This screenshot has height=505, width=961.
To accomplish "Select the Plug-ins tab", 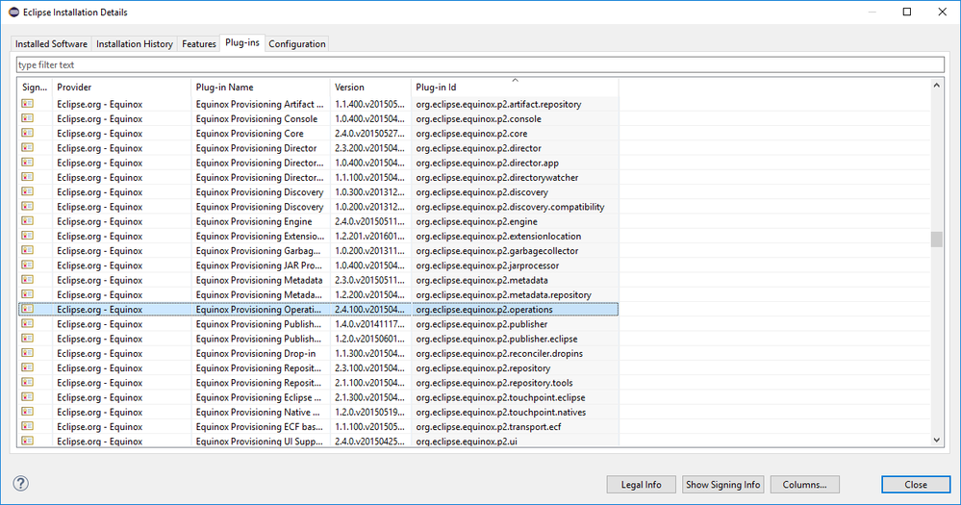I will tap(242, 43).
